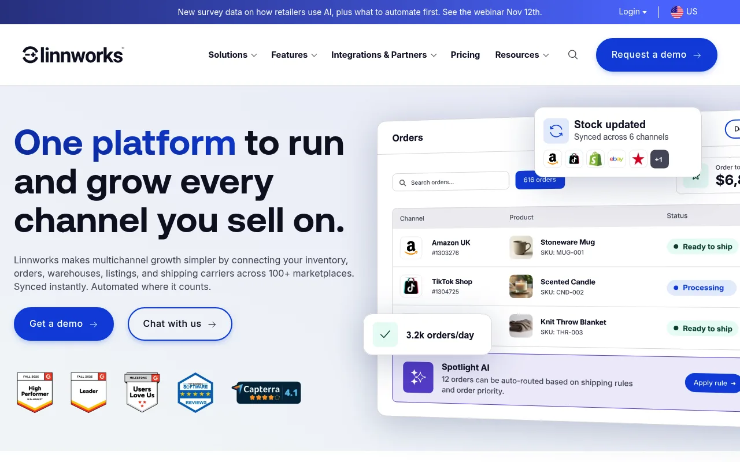
Task: Click the Software Reviews hexagon badge
Action: click(195, 393)
